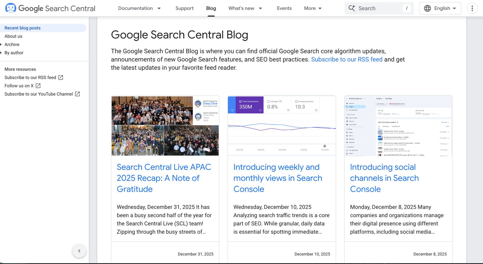This screenshot has width=483, height=264.
Task: Click the Google Search Central robot logo
Action: (x=11, y=8)
